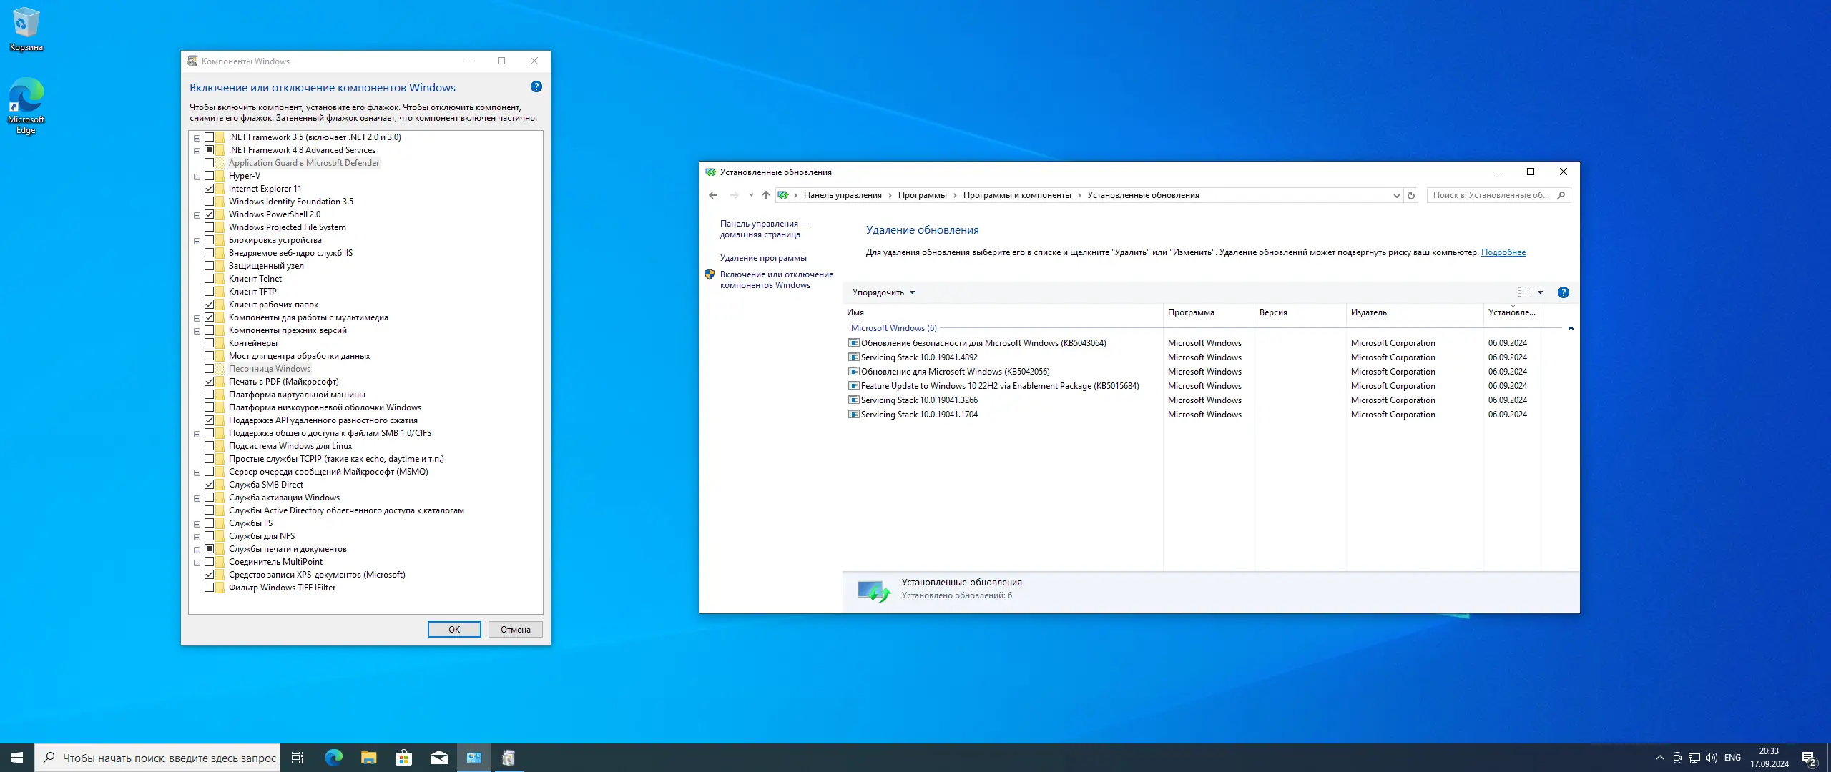Sort the list by the Publisher column header

[1368, 312]
